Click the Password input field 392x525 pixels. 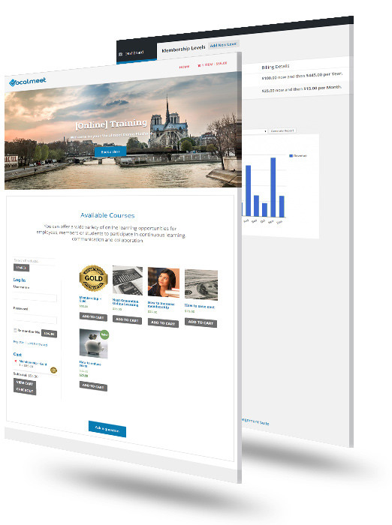35,319
